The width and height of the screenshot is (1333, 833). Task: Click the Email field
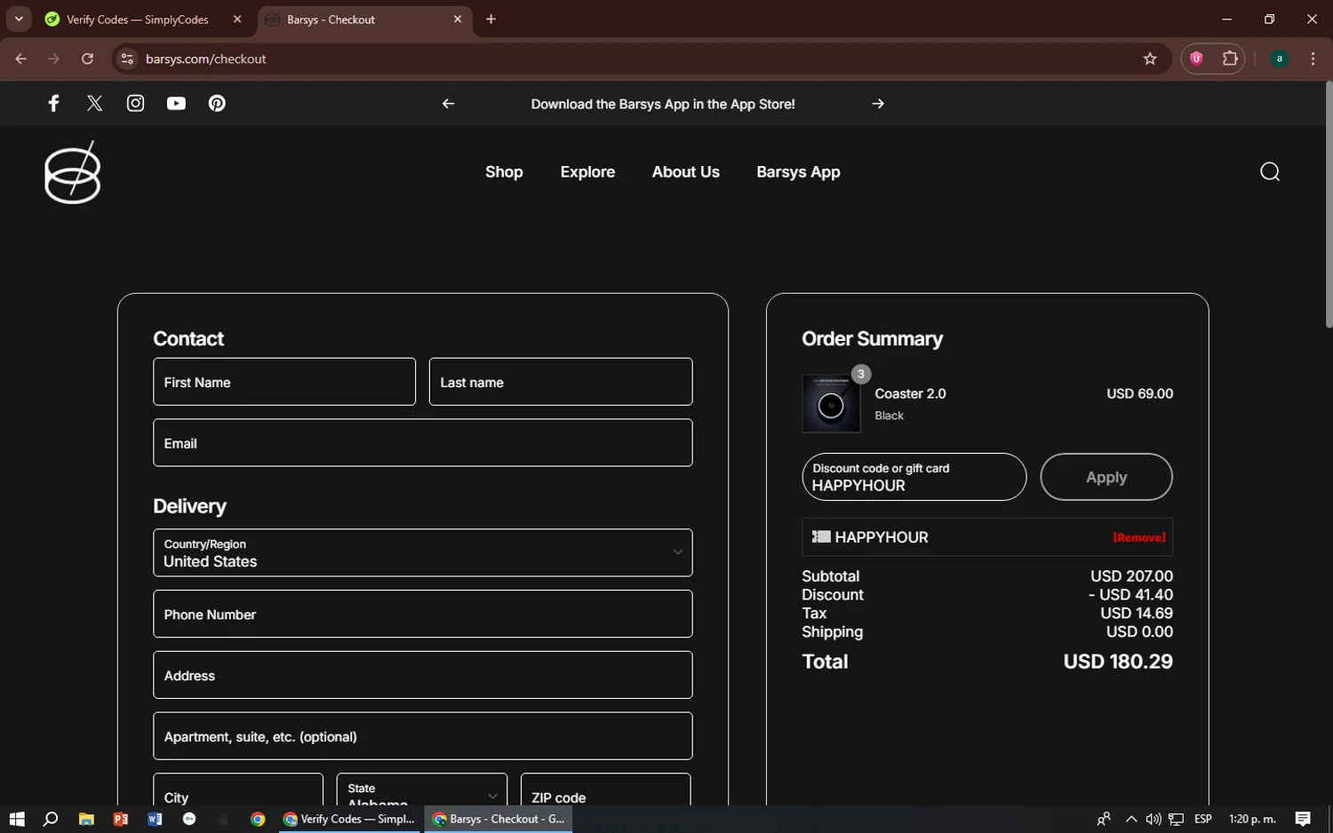[422, 443]
